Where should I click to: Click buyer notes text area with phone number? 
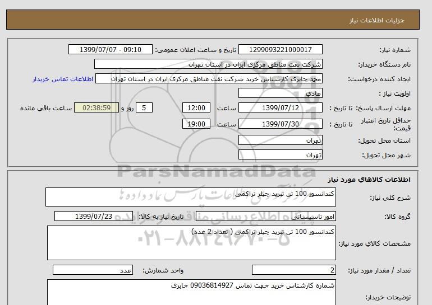[191, 292]
